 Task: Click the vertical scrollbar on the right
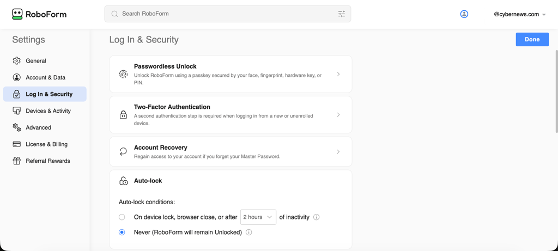tap(556, 91)
